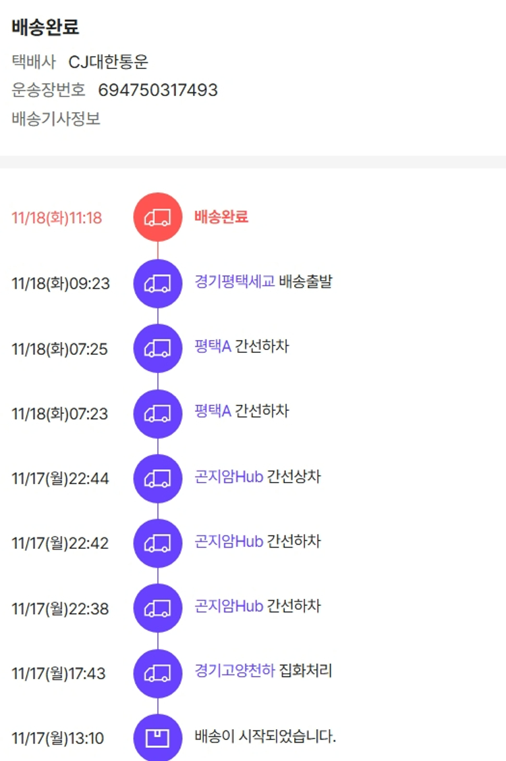
Task: Click truck icon at 11/17 22:42 곤지암Hub
Action: point(158,543)
